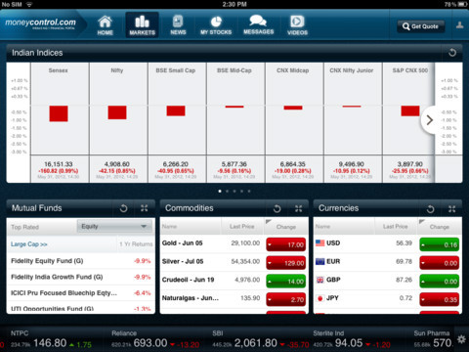Screen dimensions: 469x352
Task: Select the Sensex index bar chart
Action: click(59, 113)
